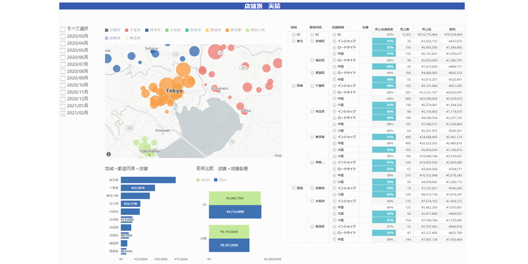Check the 2020/10月 month box
The image size is (528, 264).
63,85
